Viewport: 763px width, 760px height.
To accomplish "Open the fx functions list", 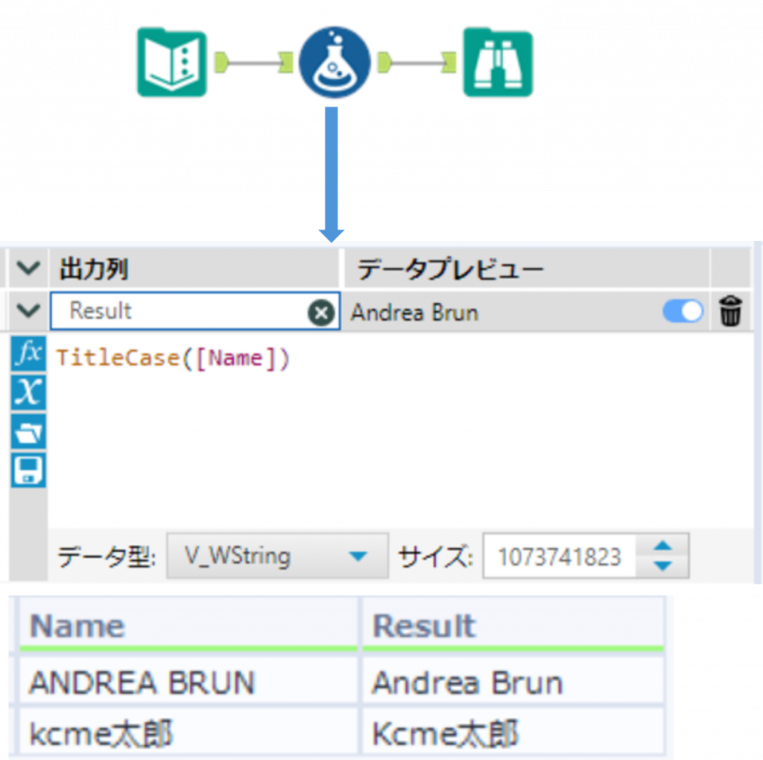I will 29,354.
